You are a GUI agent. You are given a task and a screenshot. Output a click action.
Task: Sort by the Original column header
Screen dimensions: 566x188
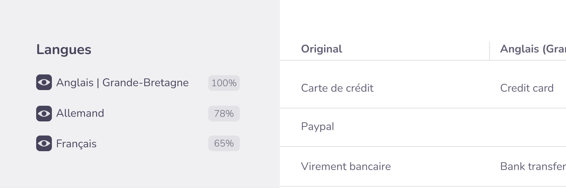pyautogui.click(x=322, y=49)
